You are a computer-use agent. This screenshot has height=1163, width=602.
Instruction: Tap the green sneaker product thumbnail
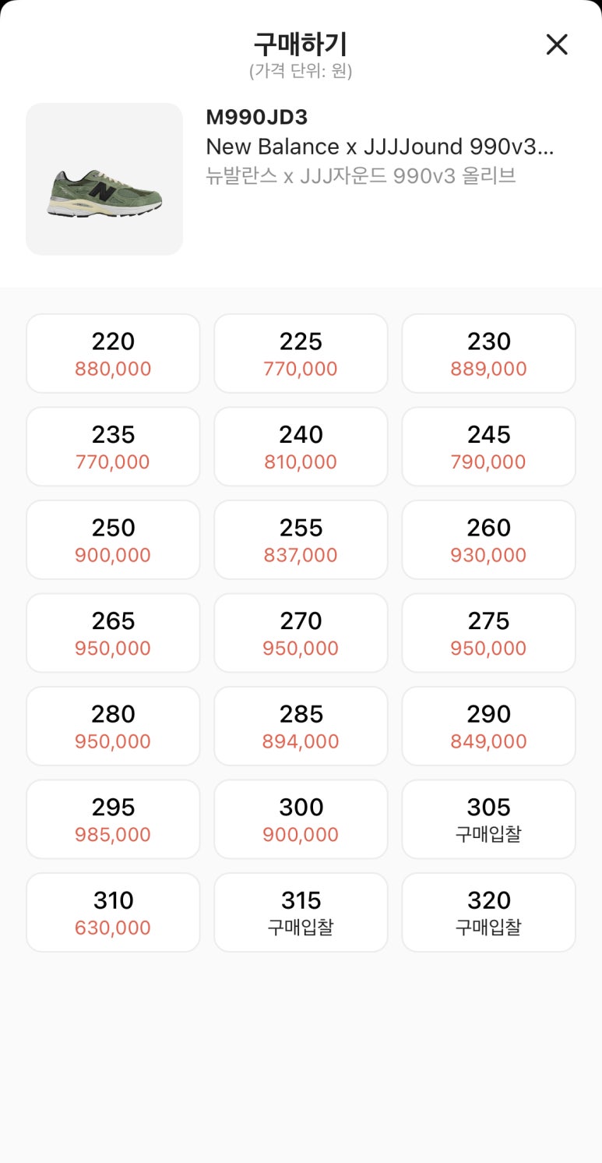[104, 179]
